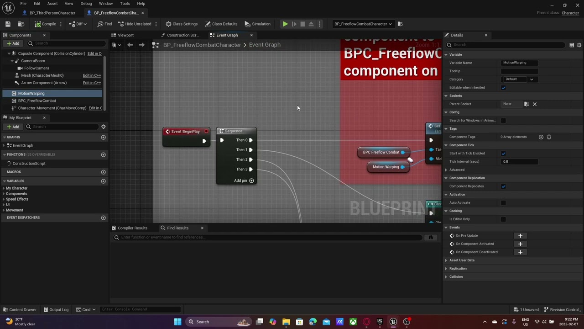Image resolution: width=584 pixels, height=329 pixels.
Task: Open Details panel settings gear
Action: pos(579,45)
